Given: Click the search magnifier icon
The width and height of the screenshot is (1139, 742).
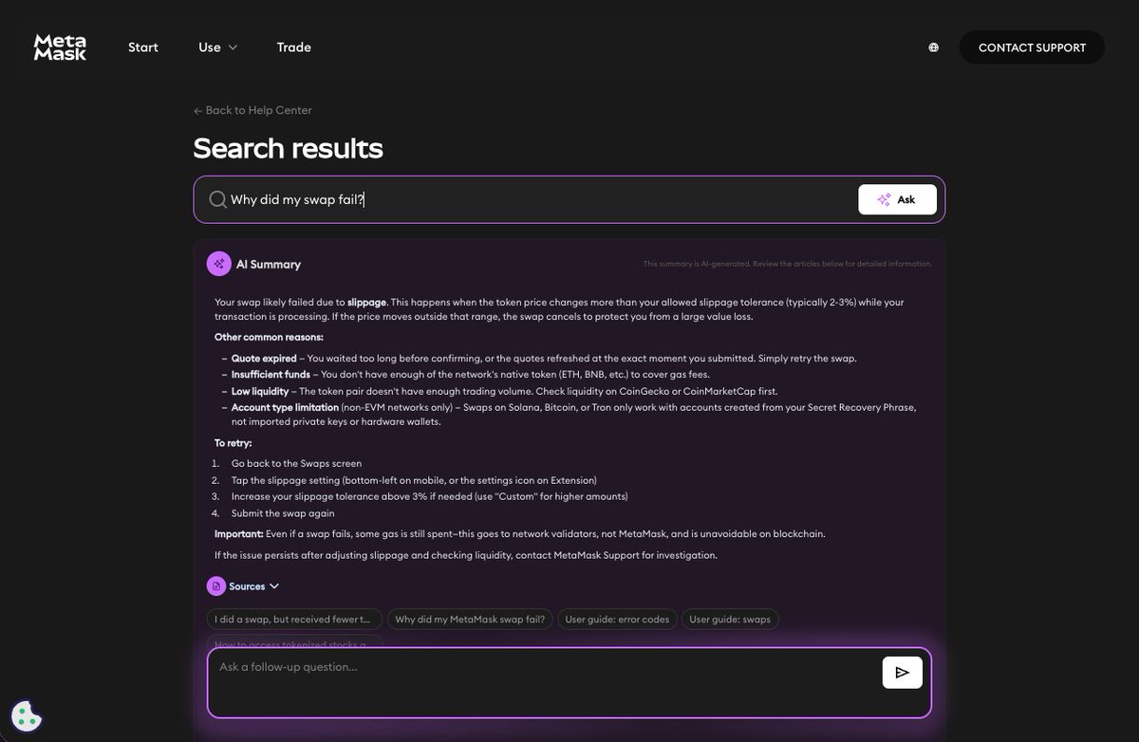Looking at the screenshot, I should click(217, 199).
